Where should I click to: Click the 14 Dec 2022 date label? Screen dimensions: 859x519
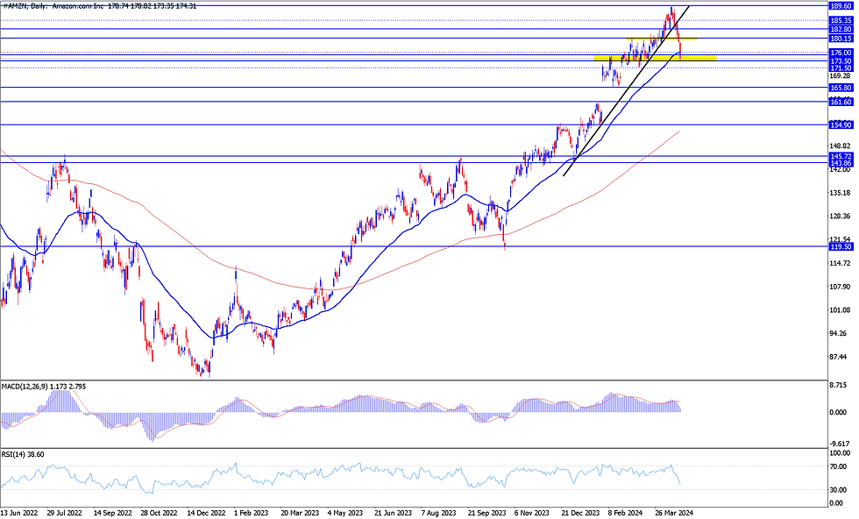pos(206,513)
